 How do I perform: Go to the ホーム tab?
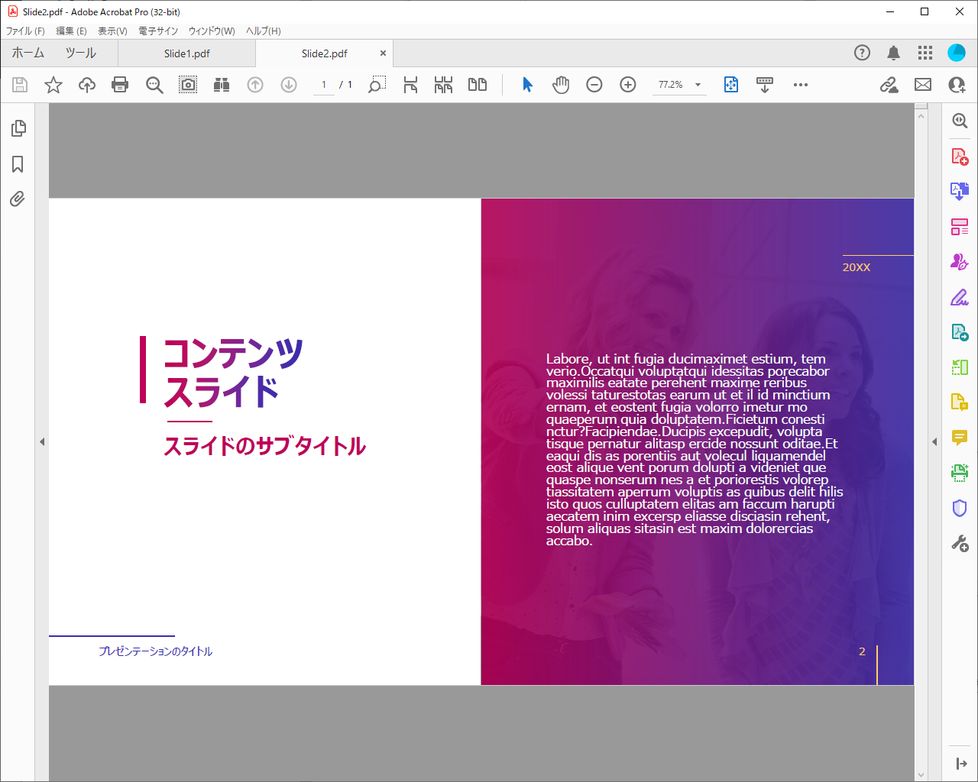tap(28, 53)
